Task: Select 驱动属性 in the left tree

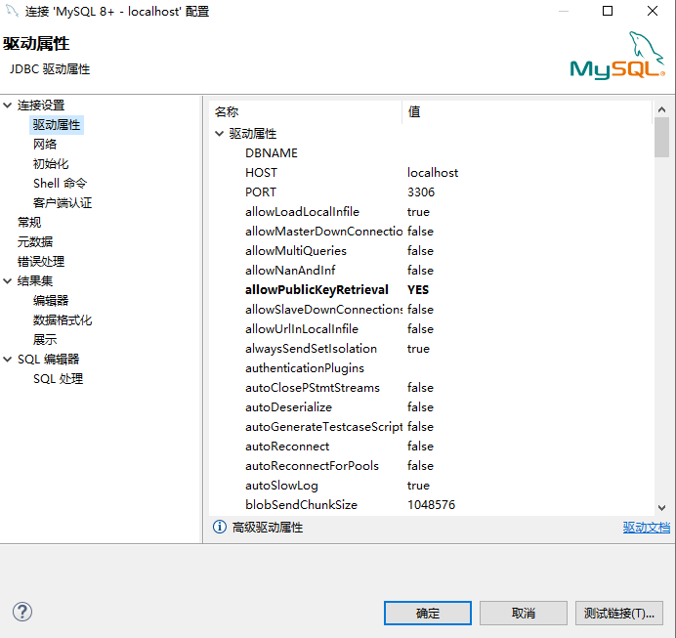Action: [x=57, y=125]
